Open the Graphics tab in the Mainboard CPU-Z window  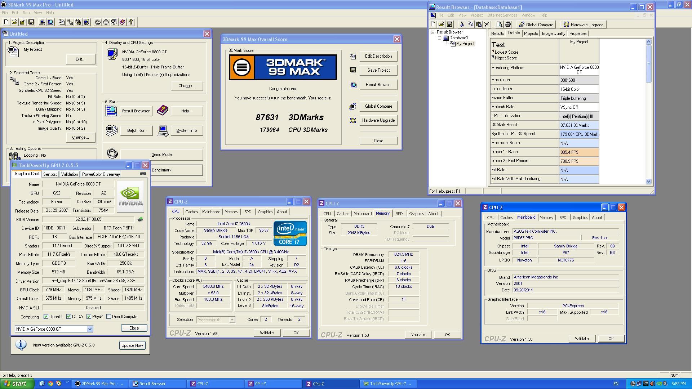(x=580, y=218)
